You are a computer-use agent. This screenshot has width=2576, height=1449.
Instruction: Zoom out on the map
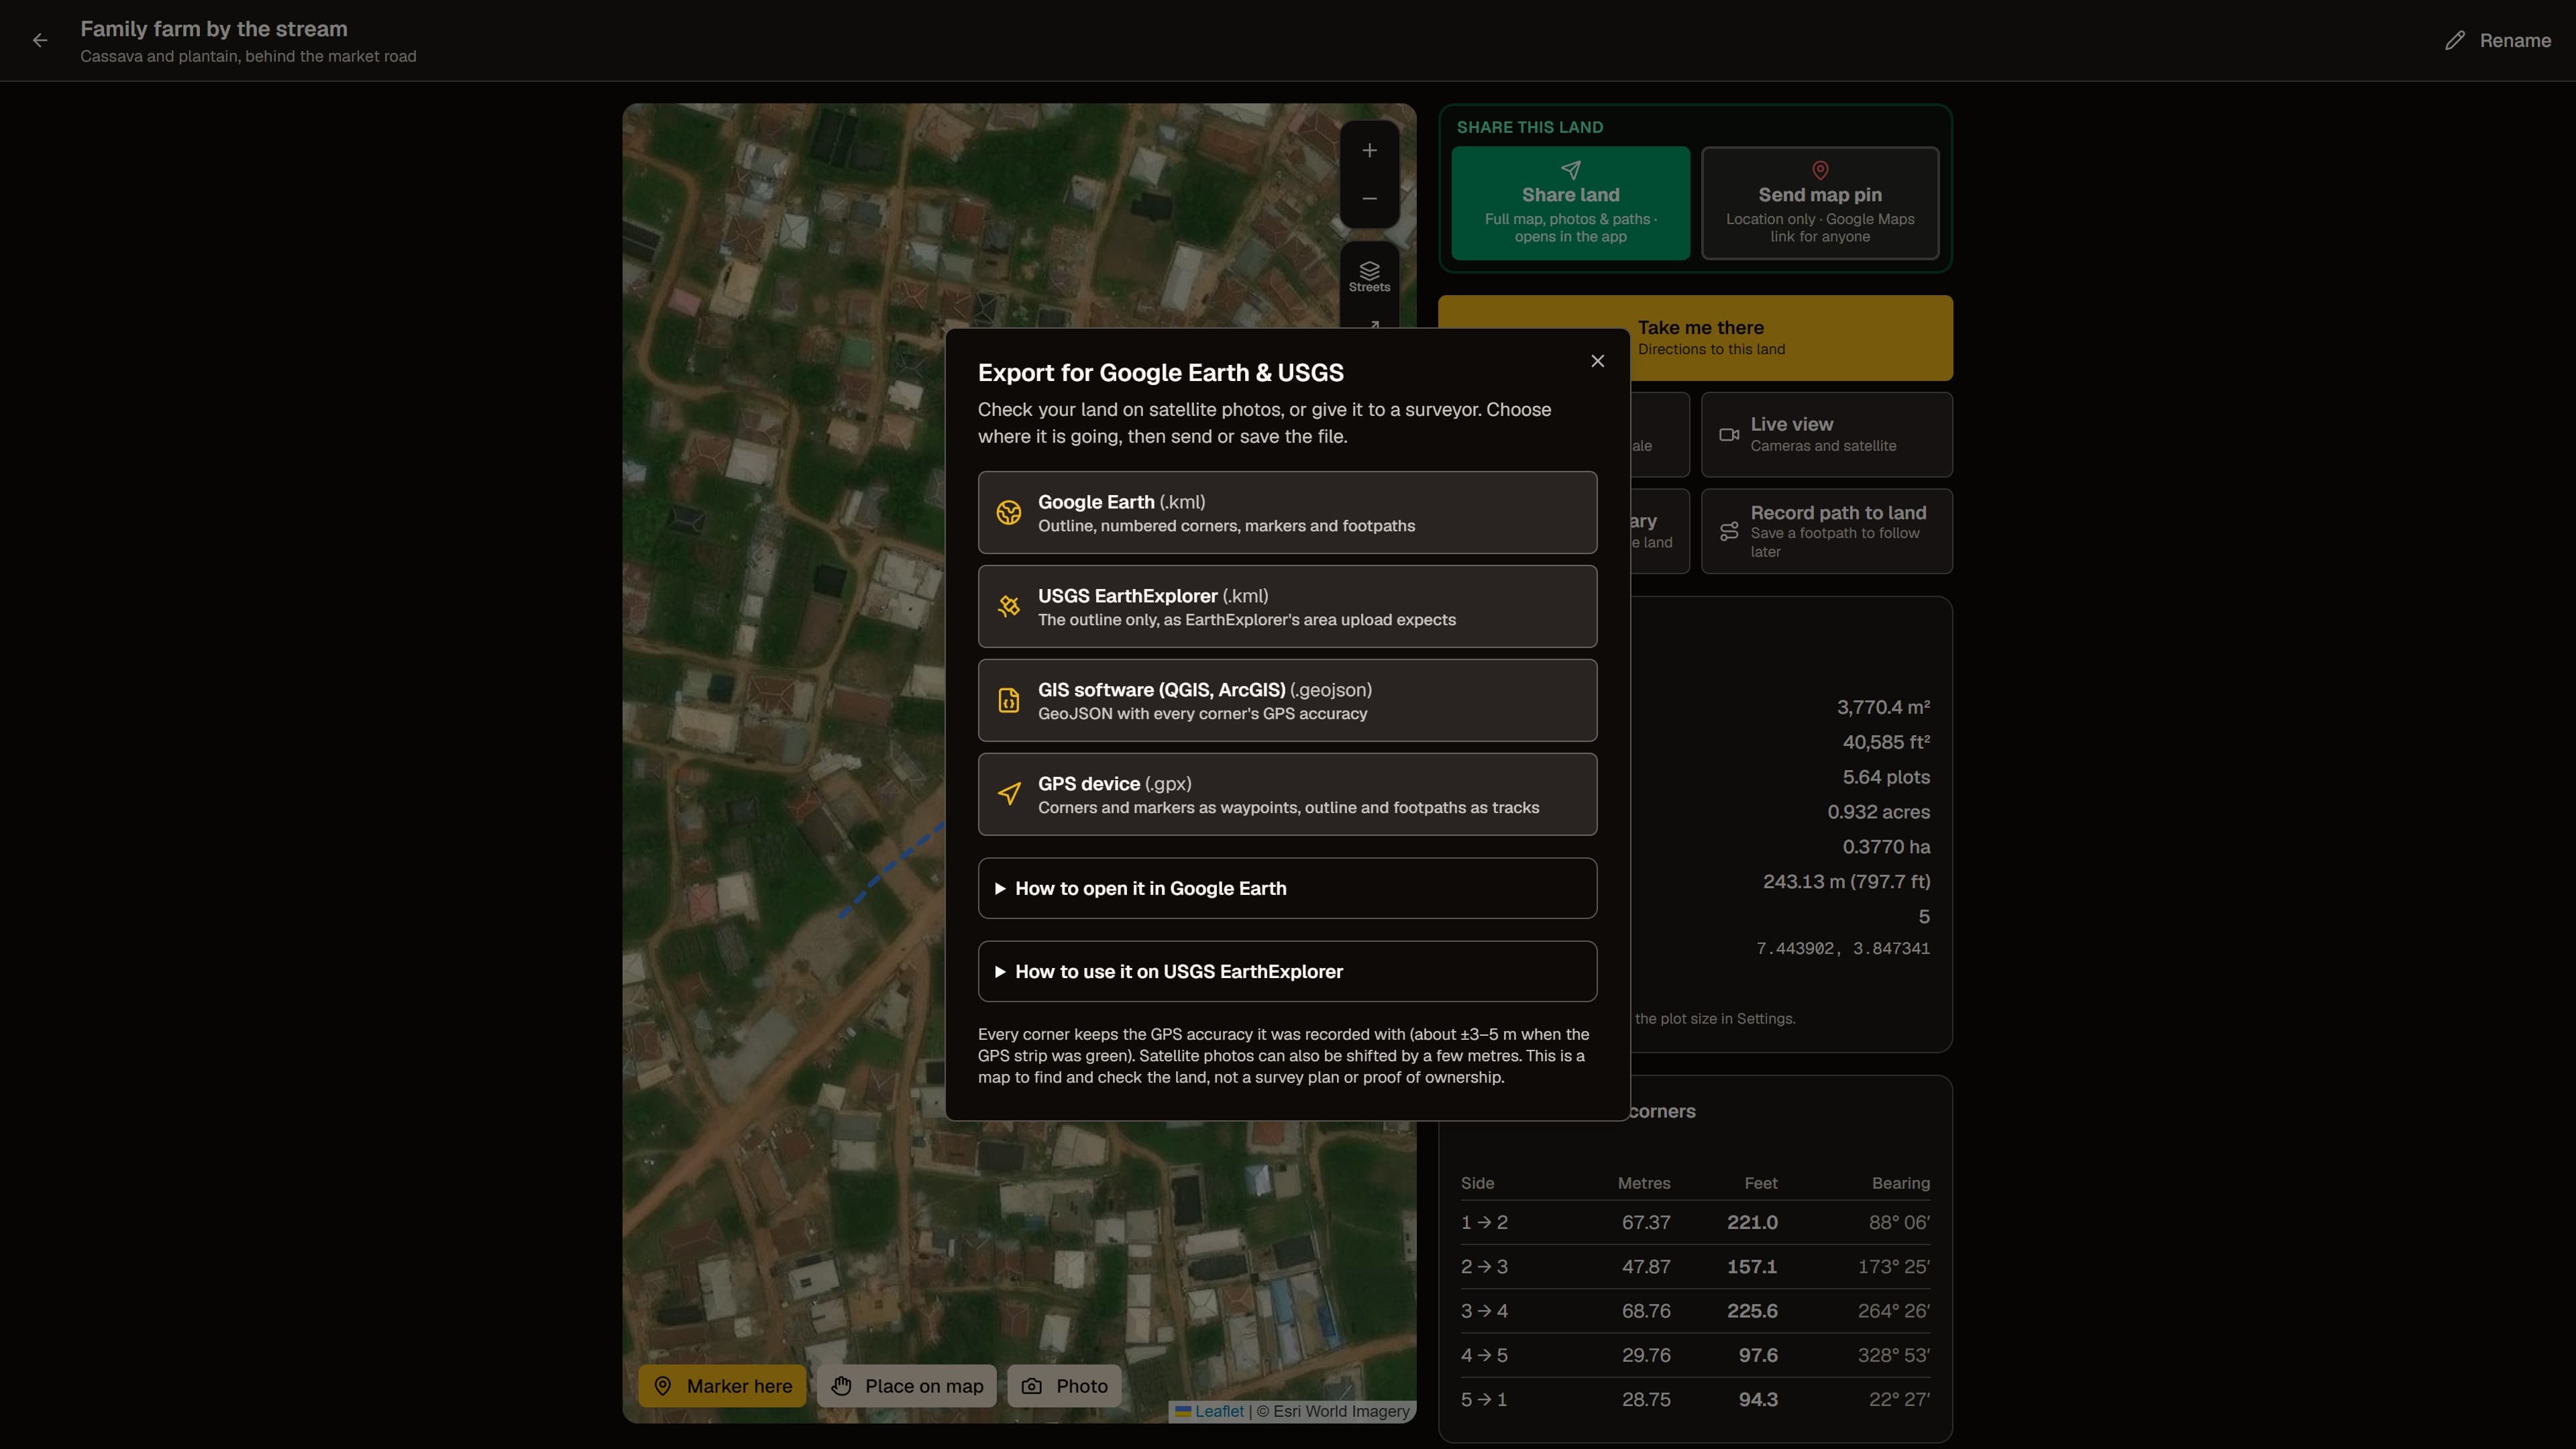coord(1369,199)
